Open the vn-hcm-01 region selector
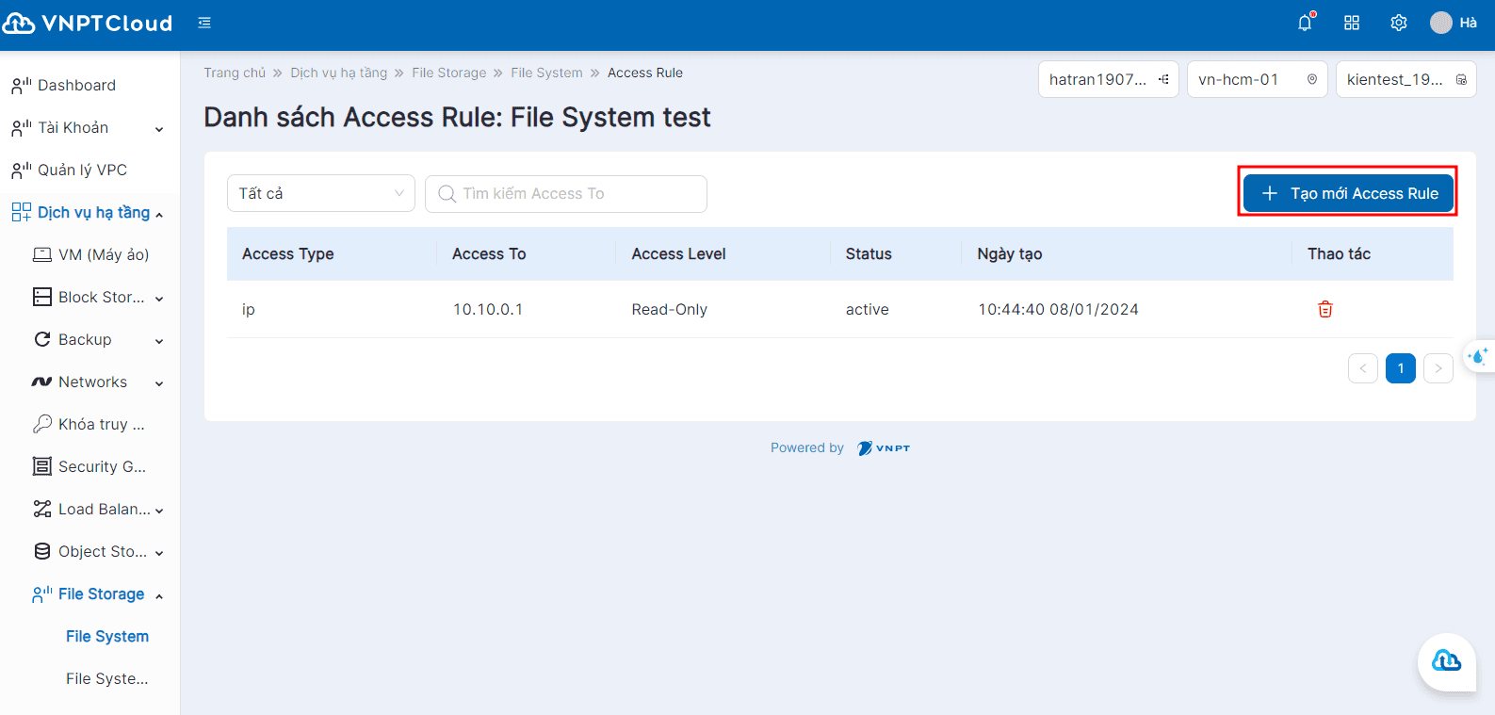Screen dimensions: 1495x715 pyautogui.click(x=1258, y=79)
